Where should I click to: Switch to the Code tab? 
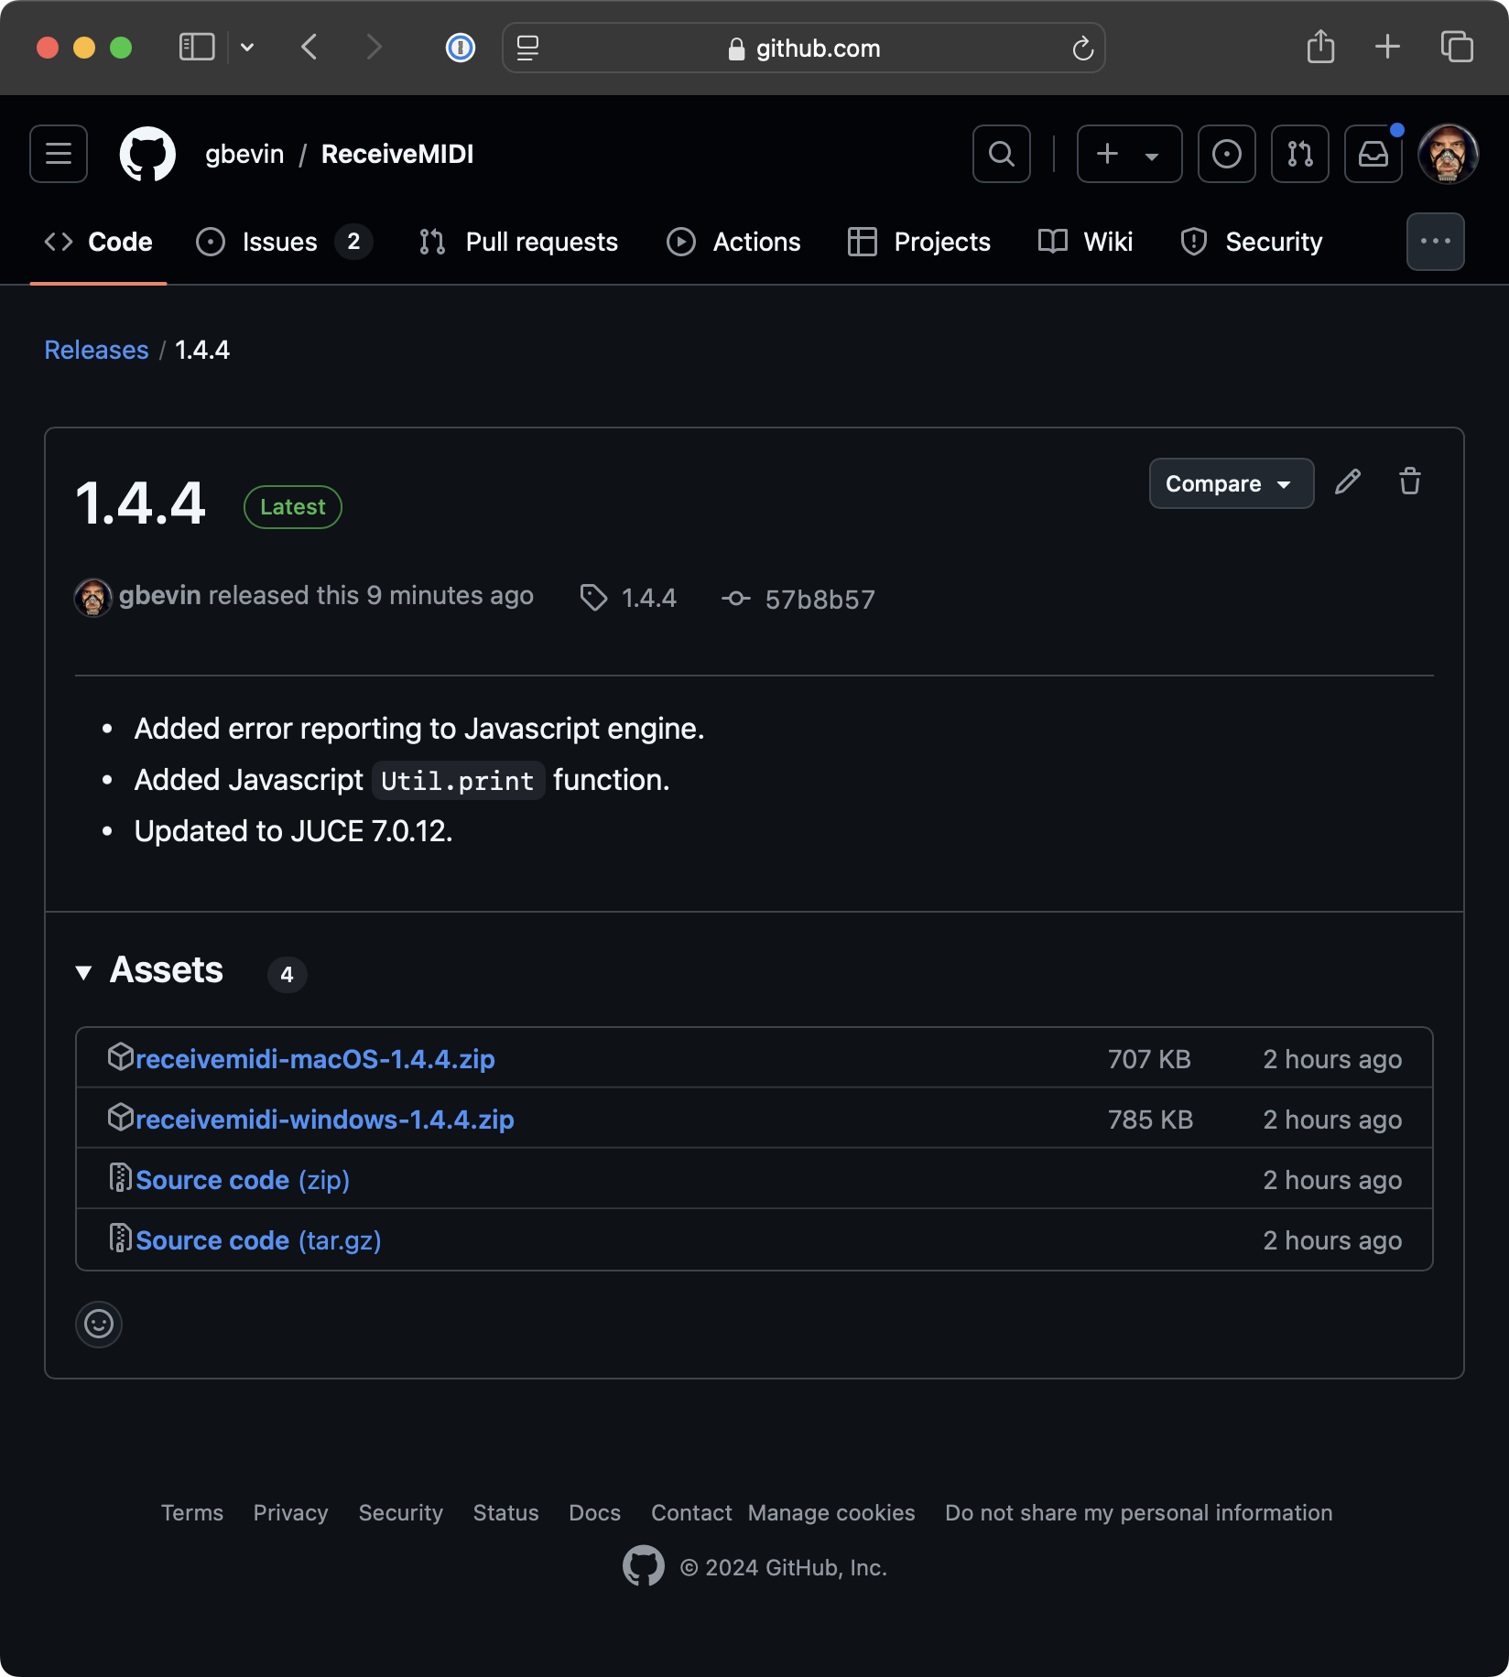point(99,242)
